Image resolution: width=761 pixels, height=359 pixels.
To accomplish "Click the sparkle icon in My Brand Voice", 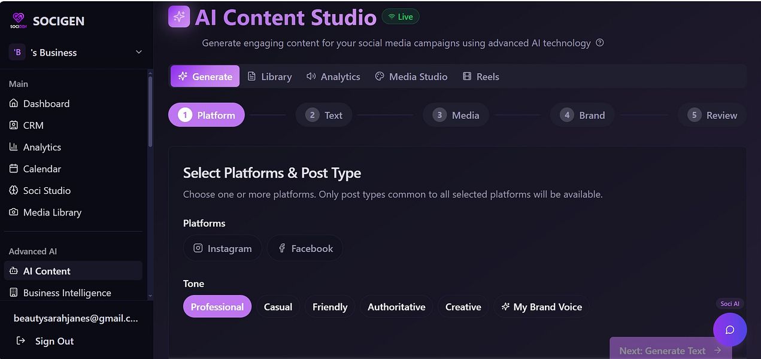I will pyautogui.click(x=505, y=306).
